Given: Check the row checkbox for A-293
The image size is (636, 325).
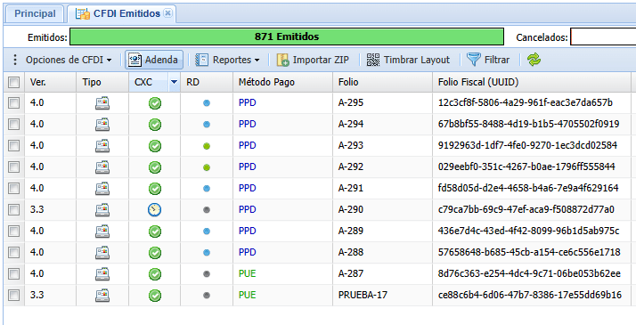Looking at the screenshot, I should (13, 145).
